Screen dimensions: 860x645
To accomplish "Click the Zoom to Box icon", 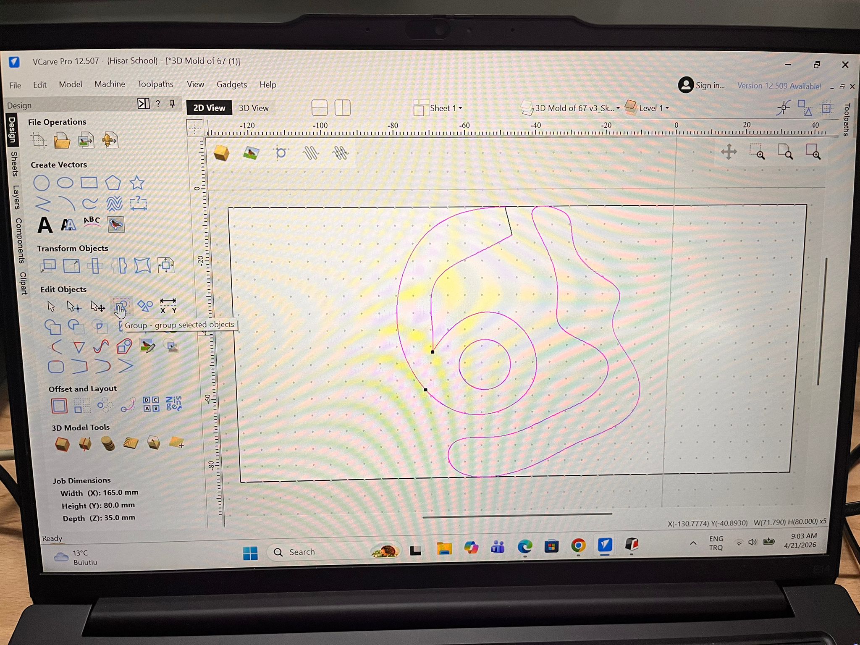I will pos(758,152).
